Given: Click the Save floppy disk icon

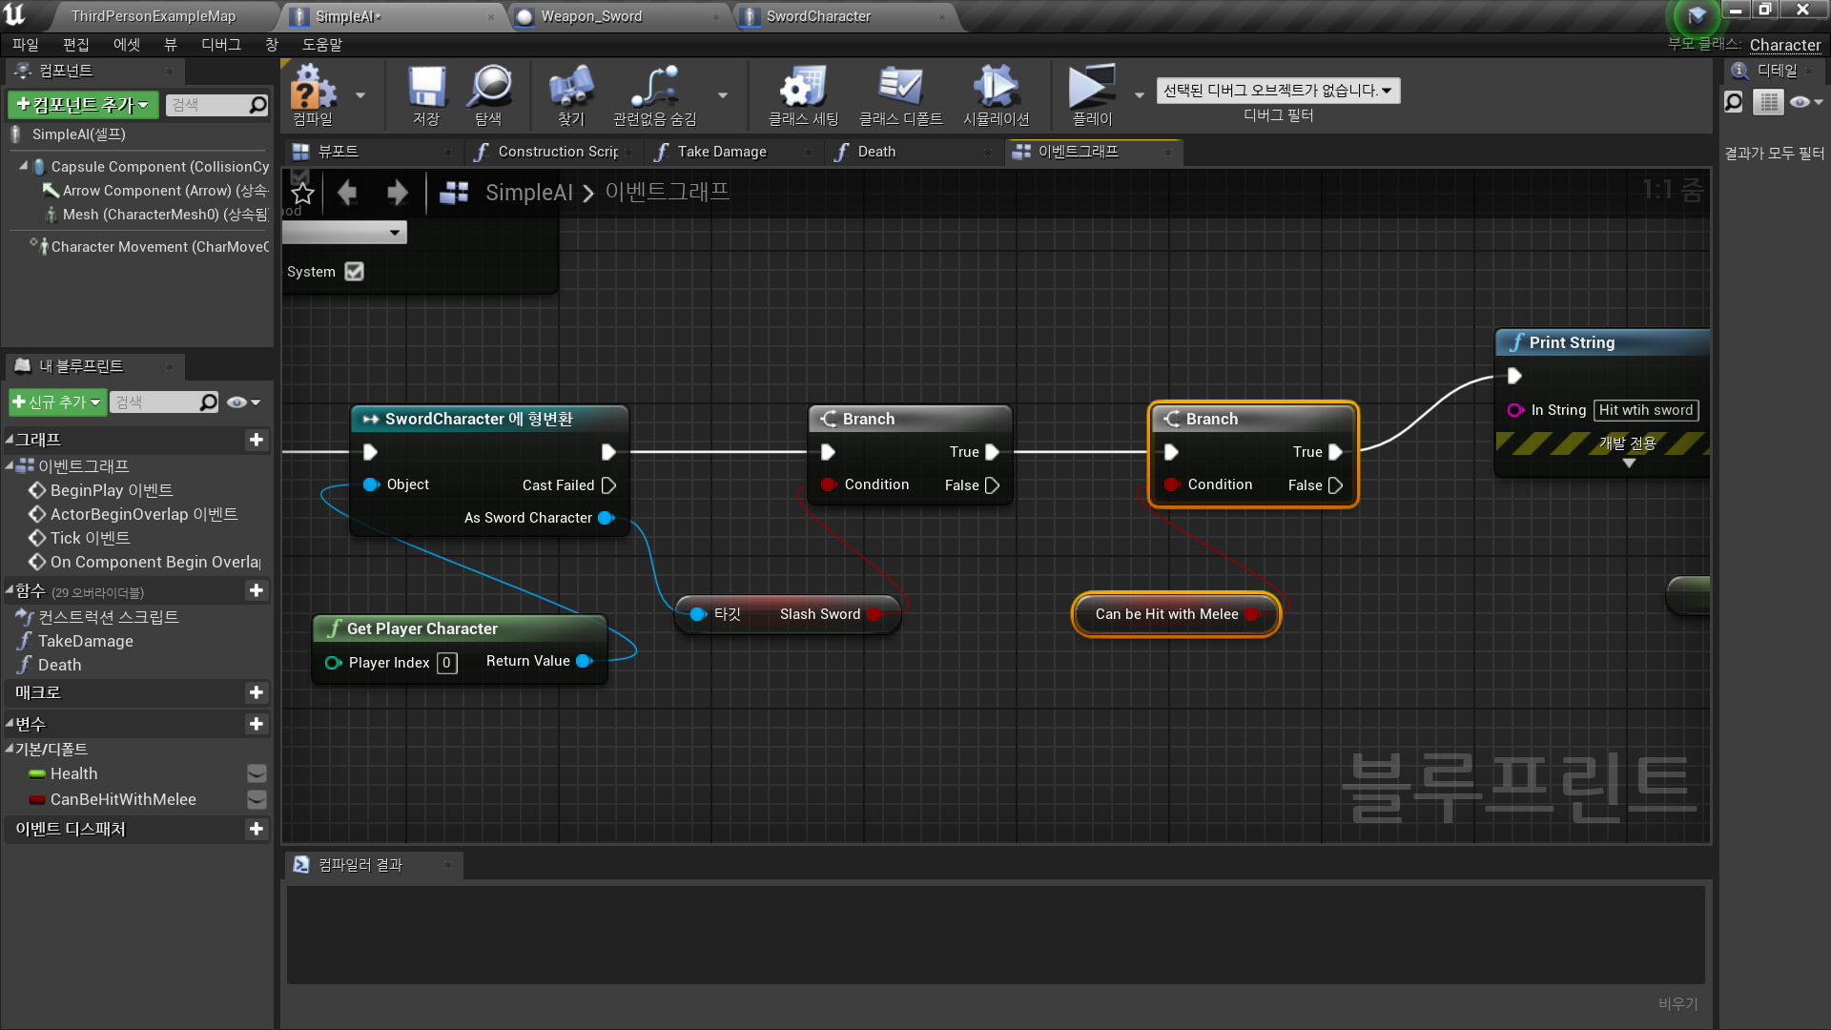Looking at the screenshot, I should (425, 93).
